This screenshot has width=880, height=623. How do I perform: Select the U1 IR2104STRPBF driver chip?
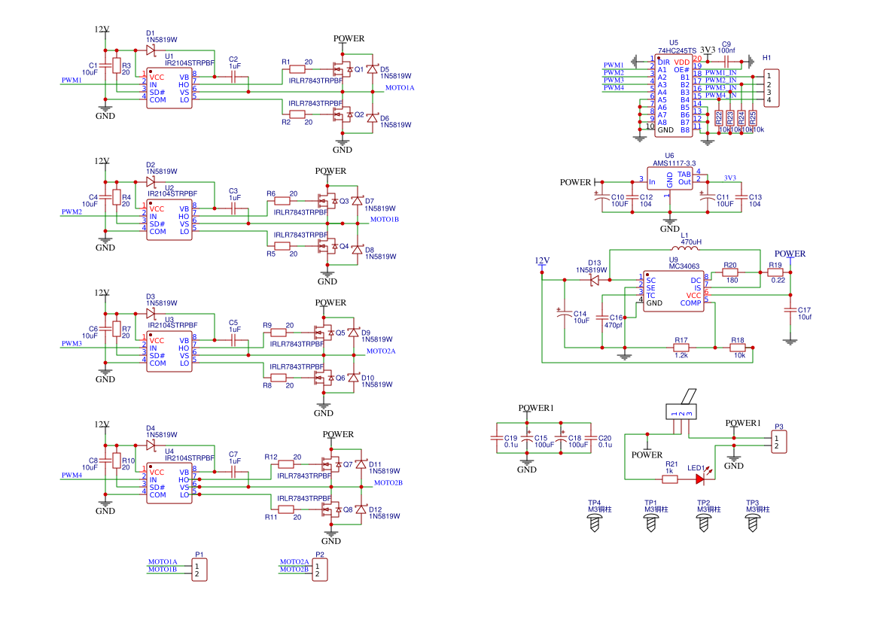pyautogui.click(x=169, y=89)
